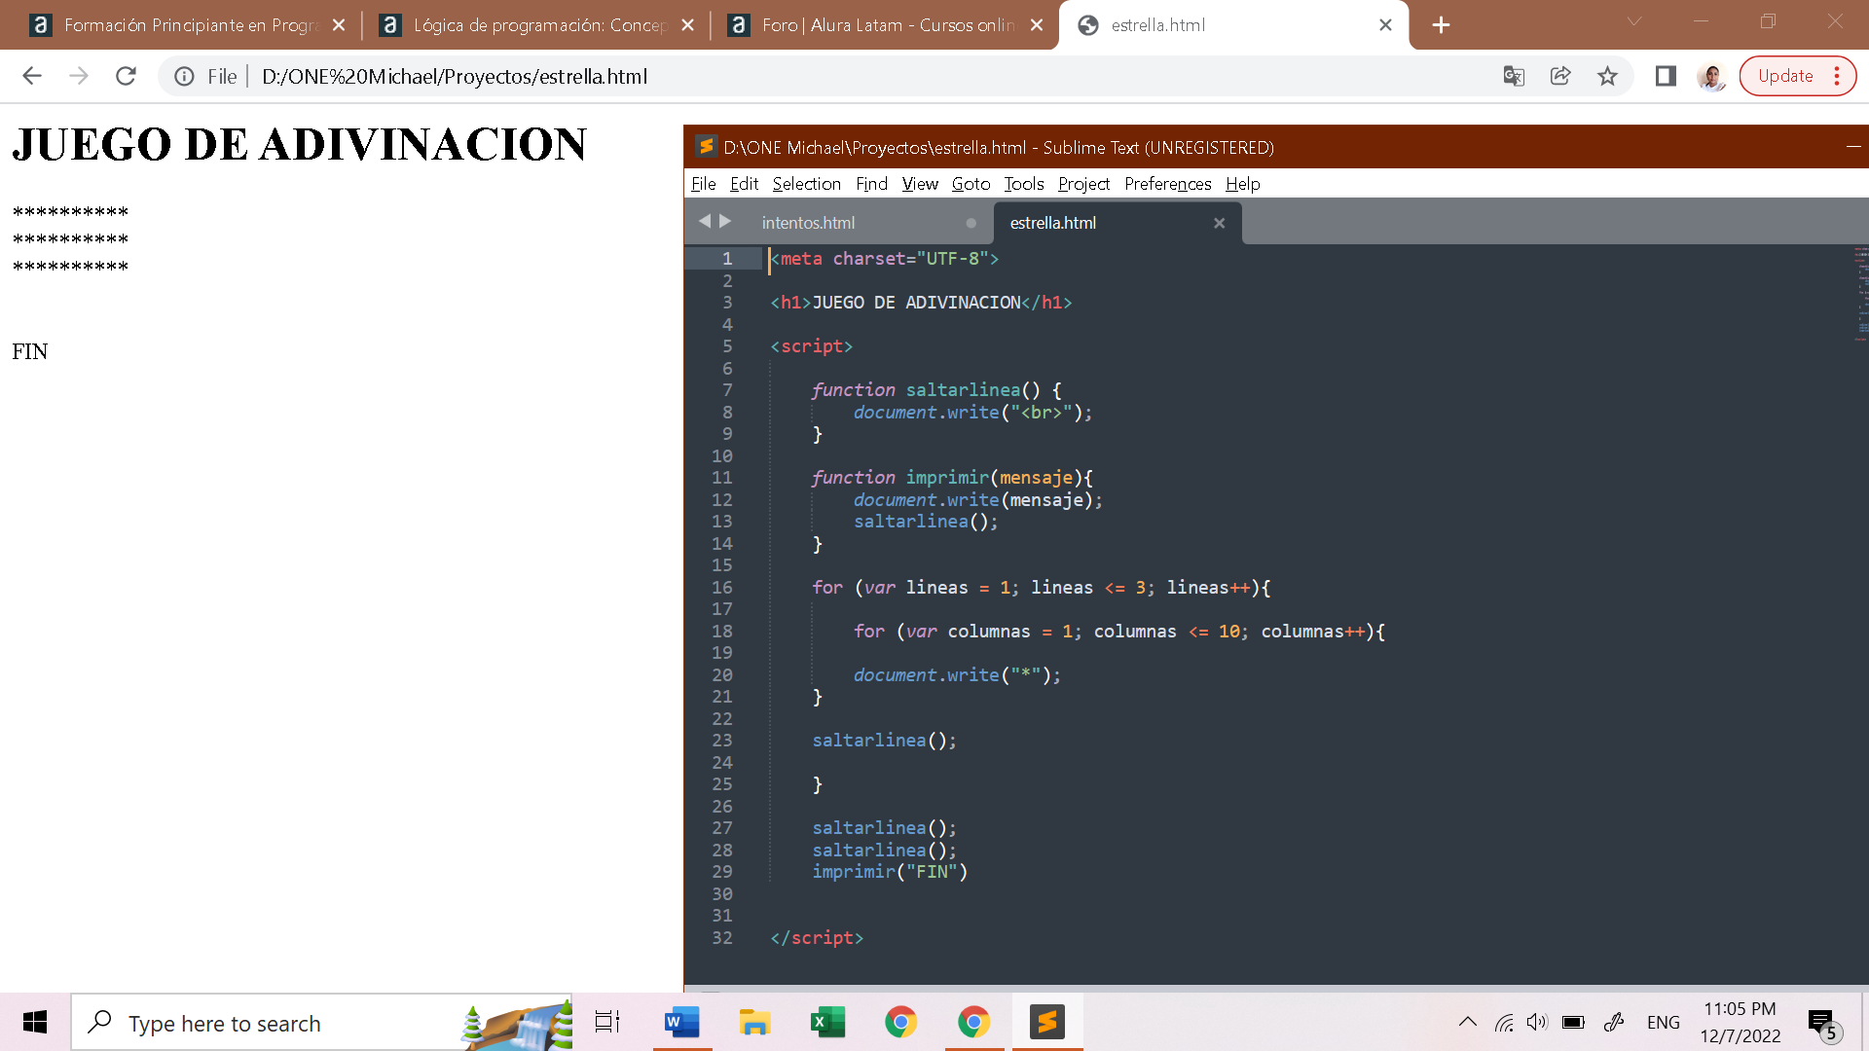Click the Windows taskbar Word icon
This screenshot has width=1869, height=1051.
[681, 1022]
